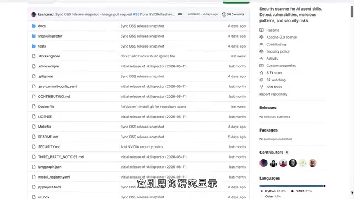Open the src/skillspector folder
The width and height of the screenshot is (354, 199).
tap(50, 36)
